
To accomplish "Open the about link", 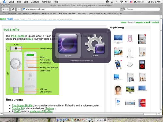I will [124, 22].
